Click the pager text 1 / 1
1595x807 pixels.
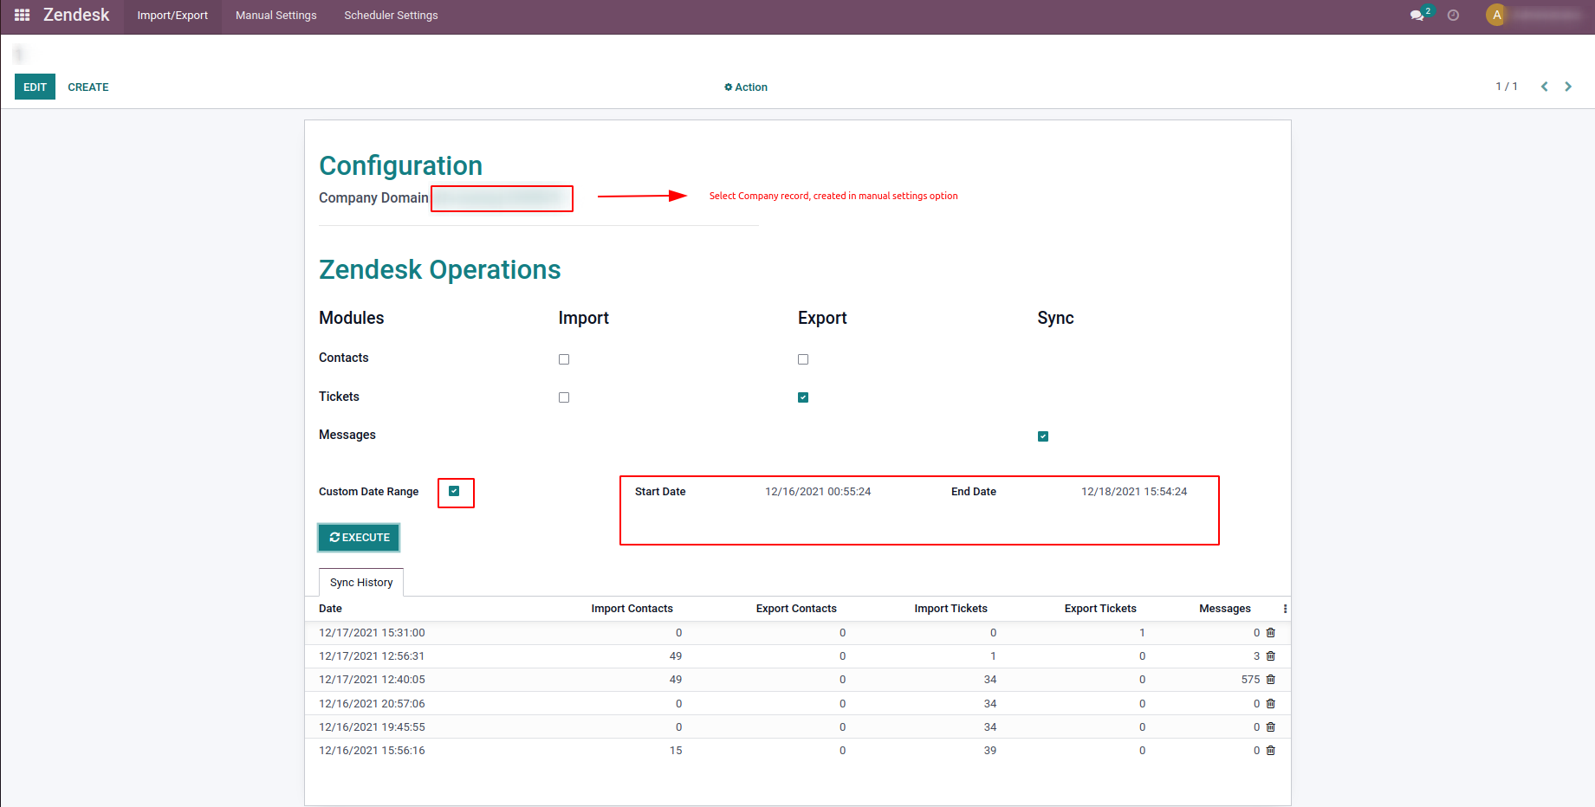[x=1507, y=87]
